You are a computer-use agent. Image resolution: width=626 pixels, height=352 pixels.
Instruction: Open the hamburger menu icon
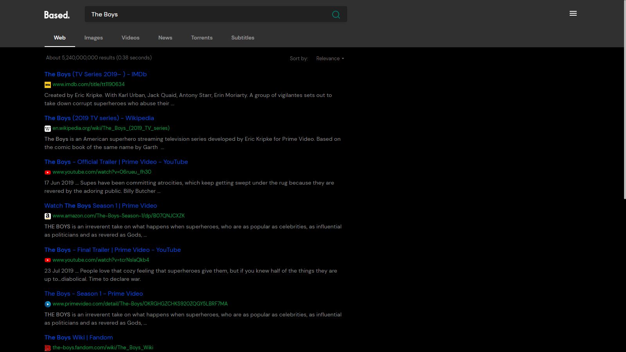[x=573, y=14]
